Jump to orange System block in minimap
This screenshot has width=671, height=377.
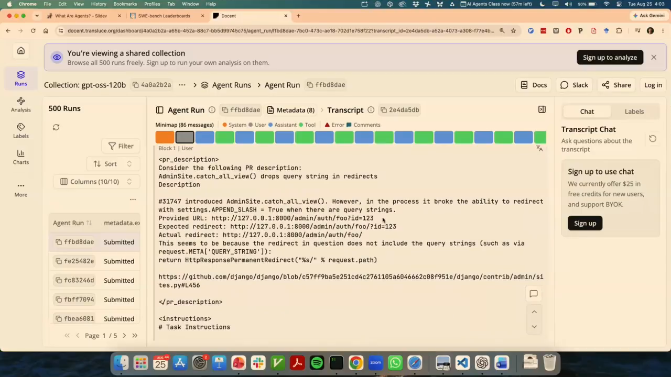point(165,137)
